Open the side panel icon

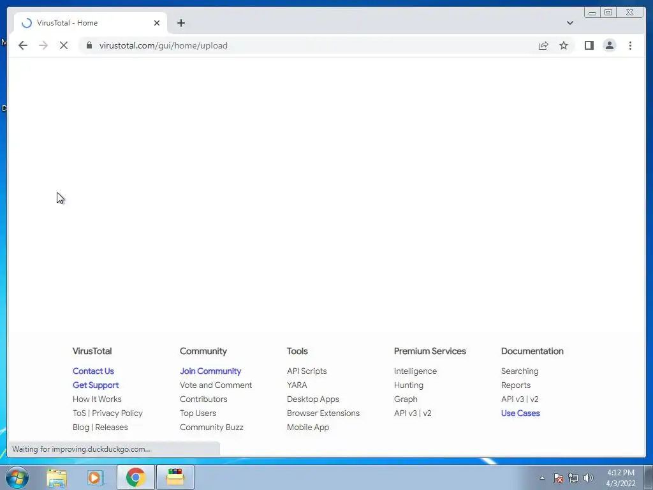click(x=589, y=45)
